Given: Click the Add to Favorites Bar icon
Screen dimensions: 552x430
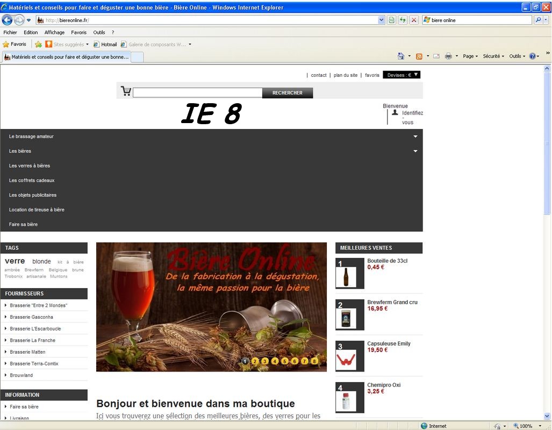Looking at the screenshot, I should (38, 45).
